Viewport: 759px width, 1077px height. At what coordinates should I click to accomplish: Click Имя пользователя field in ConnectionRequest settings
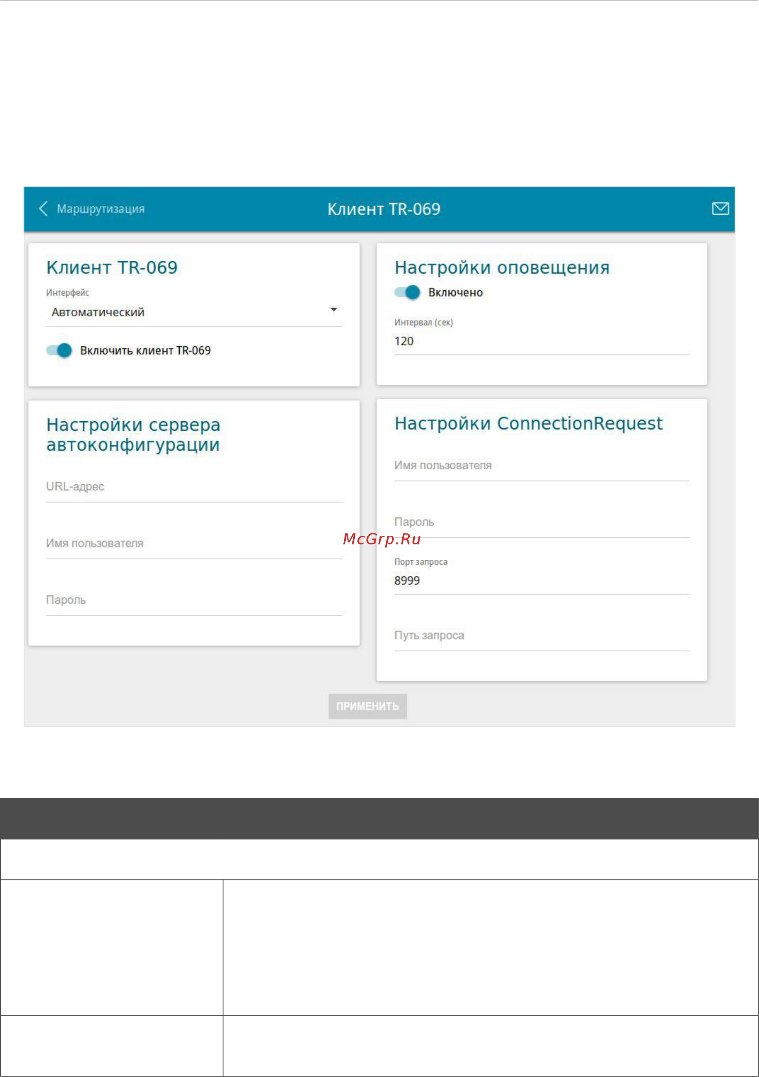542,466
